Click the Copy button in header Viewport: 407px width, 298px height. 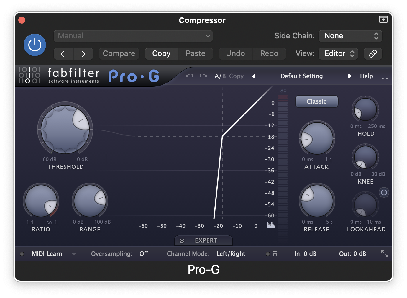click(x=161, y=54)
